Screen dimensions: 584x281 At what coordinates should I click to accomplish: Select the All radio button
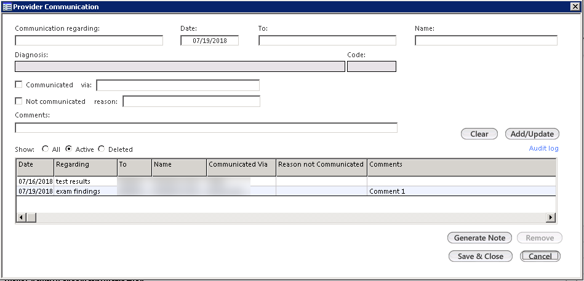46,149
